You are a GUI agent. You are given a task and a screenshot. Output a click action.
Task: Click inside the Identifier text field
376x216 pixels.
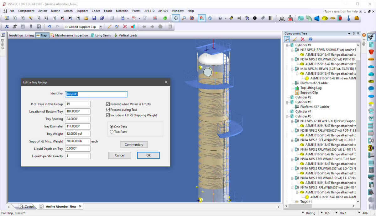pos(96,94)
